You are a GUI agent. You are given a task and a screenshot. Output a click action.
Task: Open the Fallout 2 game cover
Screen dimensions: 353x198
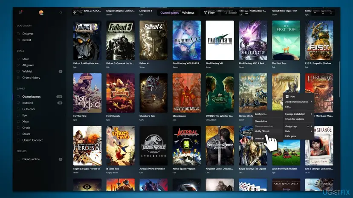[x=87, y=40]
